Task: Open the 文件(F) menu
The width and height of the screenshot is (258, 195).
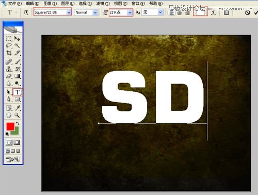Action: 14,3
